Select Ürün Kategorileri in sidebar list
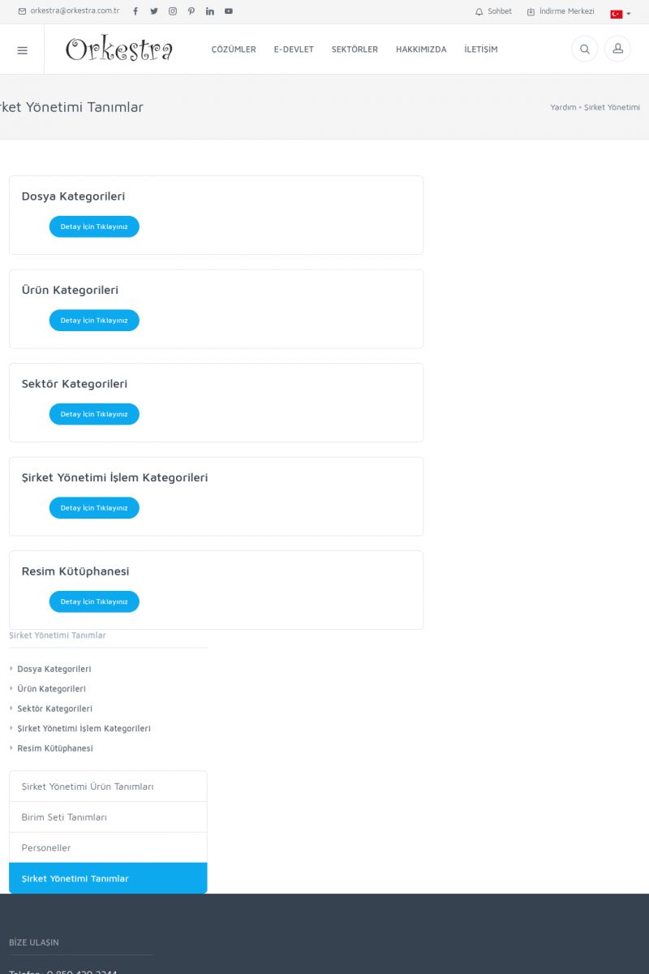Viewport: 649px width, 974px height. coord(51,689)
